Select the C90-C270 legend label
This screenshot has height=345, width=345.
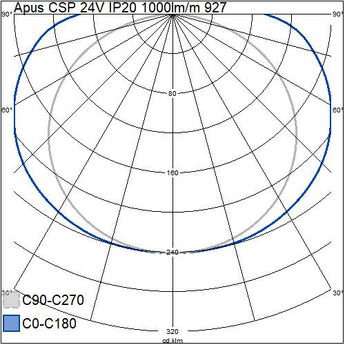pos(53,300)
